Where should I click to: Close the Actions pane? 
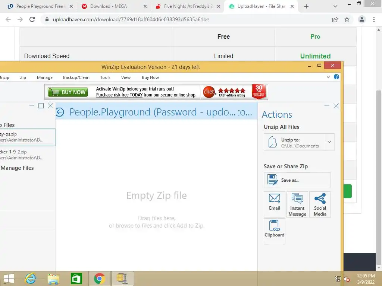[x=336, y=106]
